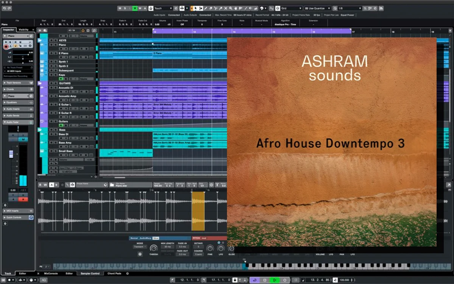Toggle Write automation (W) in the top toolbar
Image resolution: width=454 pixels, height=284 pixels.
[x=140, y=8]
